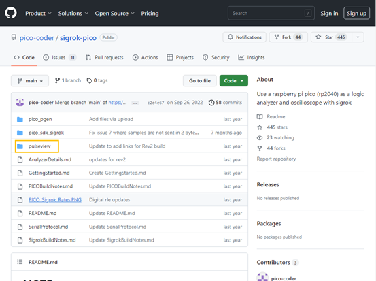Image resolution: width=376 pixels, height=281 pixels.
Task: Click the Sign in link
Action: [x=329, y=13]
